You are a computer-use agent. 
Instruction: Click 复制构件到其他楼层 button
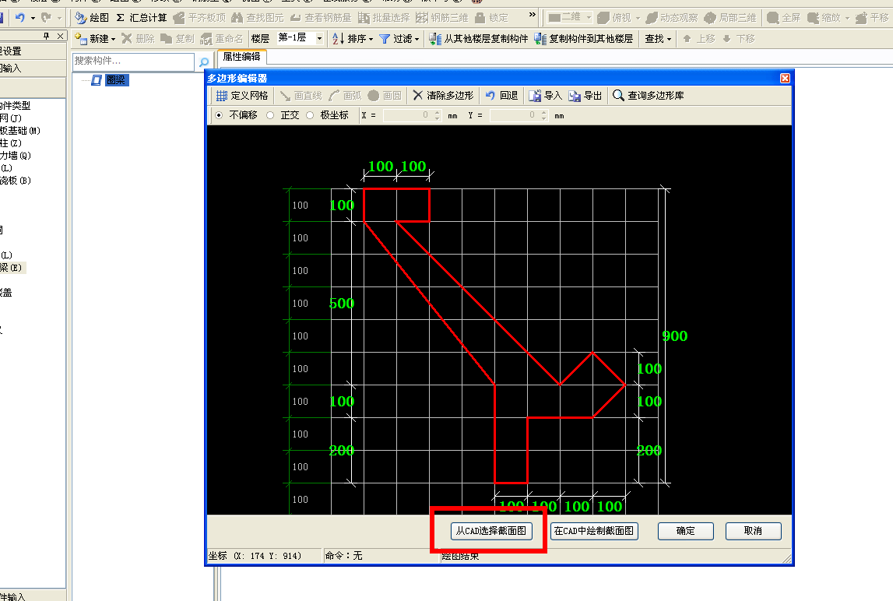(x=584, y=38)
